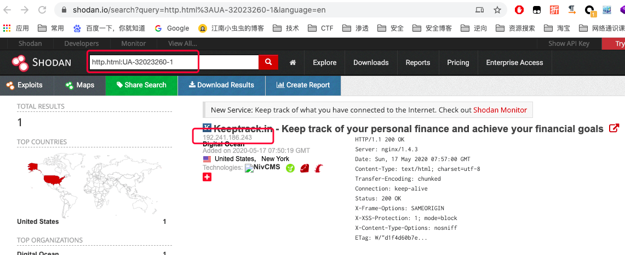The width and height of the screenshot is (625, 255).
Task: Click the red plus square icon
Action: (x=207, y=177)
